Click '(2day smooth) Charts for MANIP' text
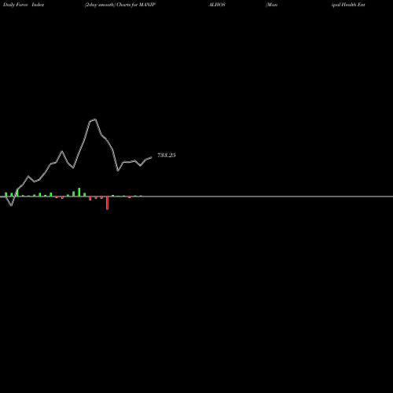This screenshot has width=393, height=393. click(x=120, y=5)
